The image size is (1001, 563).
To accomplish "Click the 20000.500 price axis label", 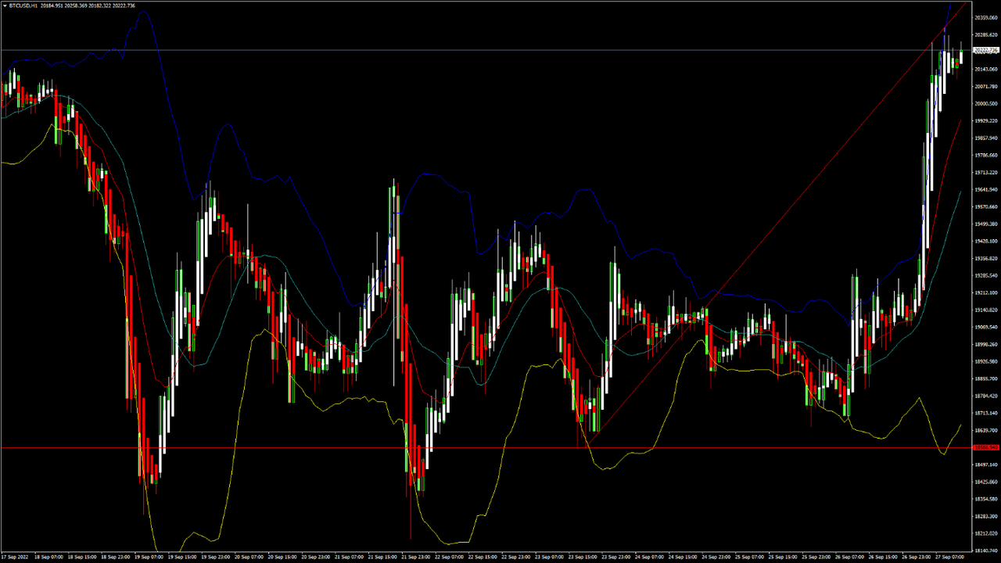I will click(x=985, y=104).
